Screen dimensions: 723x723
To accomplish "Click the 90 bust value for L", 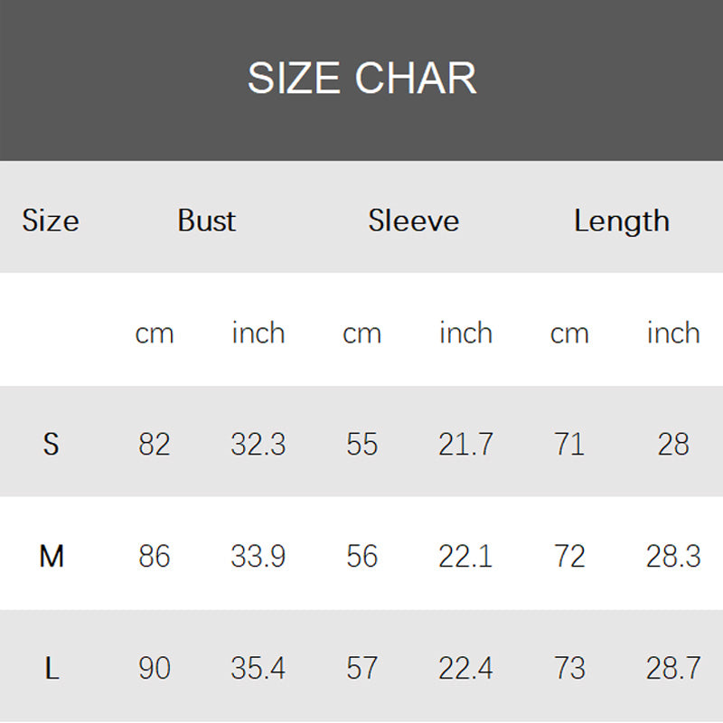I will tap(155, 668).
